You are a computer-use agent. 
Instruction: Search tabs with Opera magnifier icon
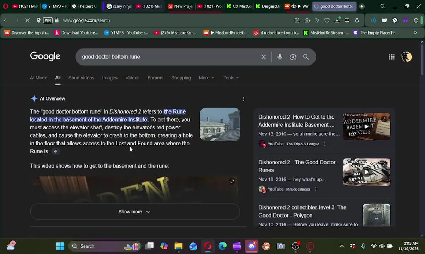click(383, 6)
